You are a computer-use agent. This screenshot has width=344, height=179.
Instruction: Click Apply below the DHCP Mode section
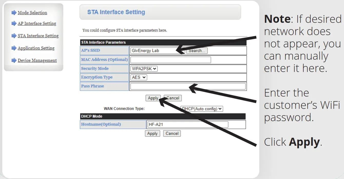coord(152,133)
